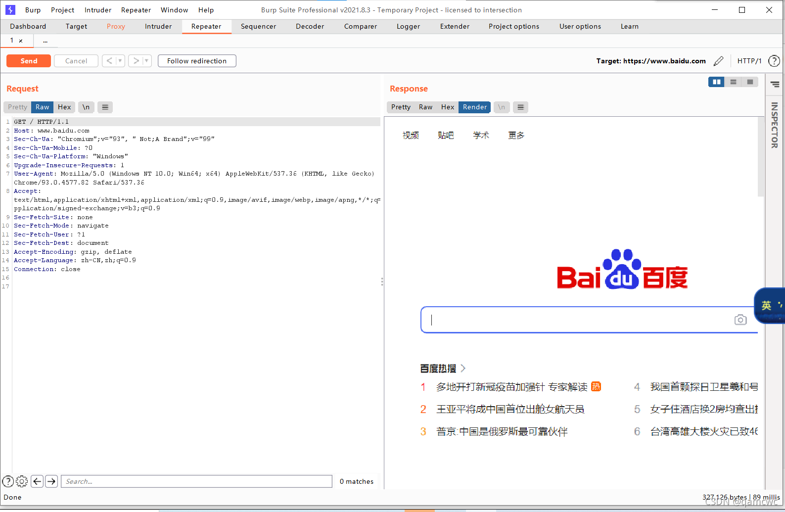Open the Intruder menu in the menu bar

98,10
